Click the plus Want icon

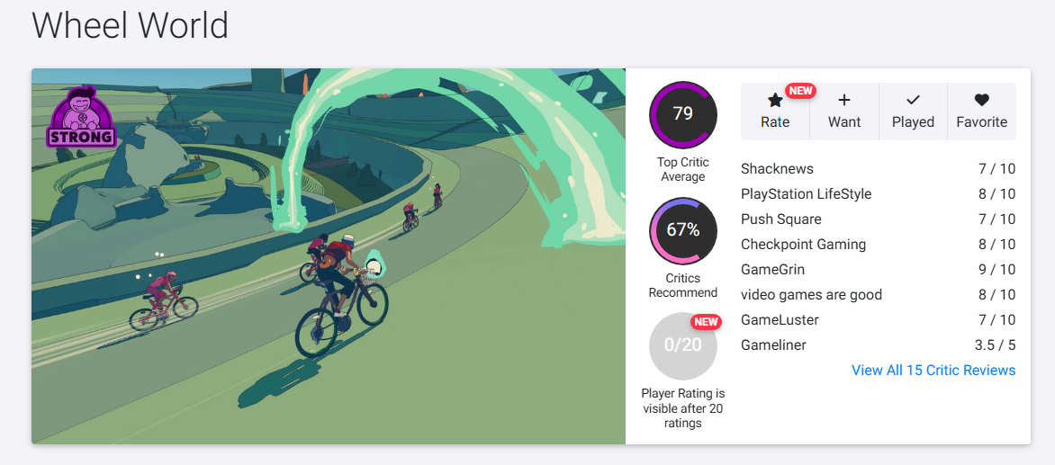pyautogui.click(x=844, y=101)
